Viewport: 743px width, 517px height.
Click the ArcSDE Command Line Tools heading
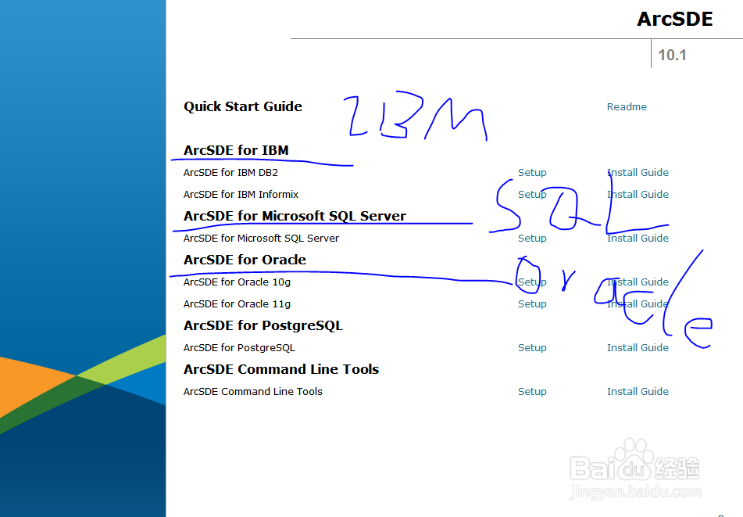point(281,369)
